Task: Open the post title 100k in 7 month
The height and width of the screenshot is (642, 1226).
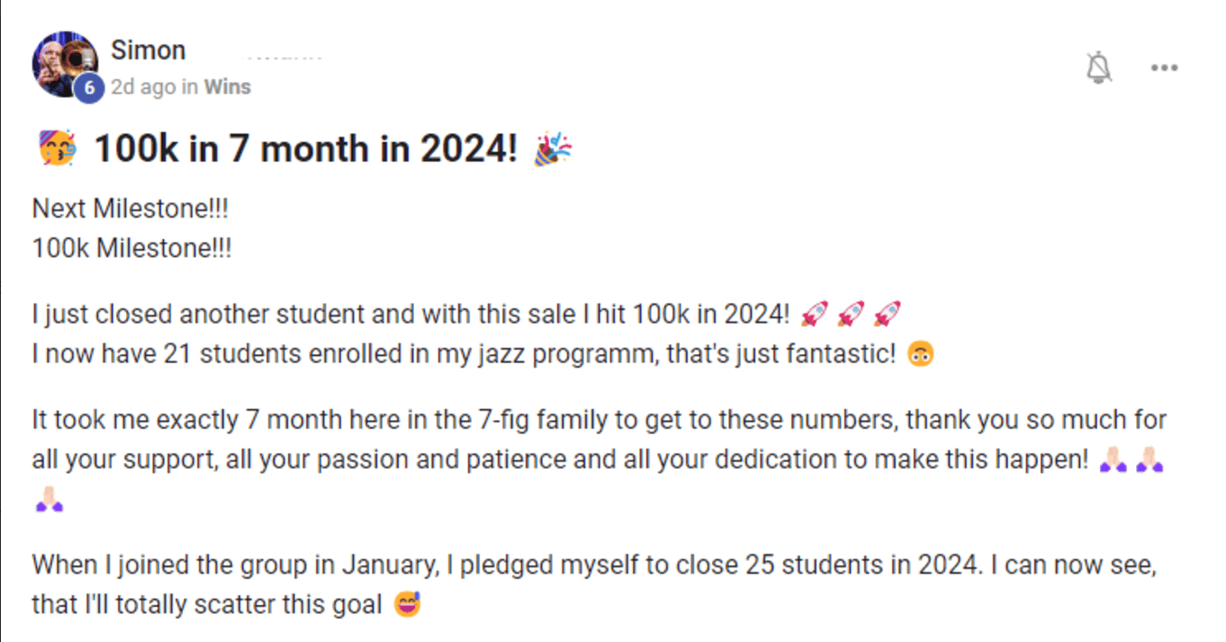Action: (x=306, y=148)
